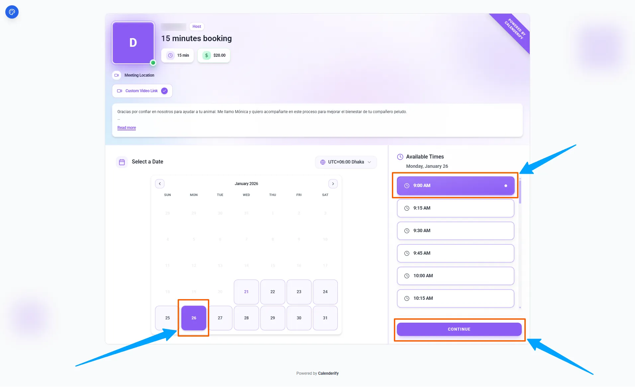Click the Host badge near the title
The width and height of the screenshot is (635, 387).
coord(197,26)
